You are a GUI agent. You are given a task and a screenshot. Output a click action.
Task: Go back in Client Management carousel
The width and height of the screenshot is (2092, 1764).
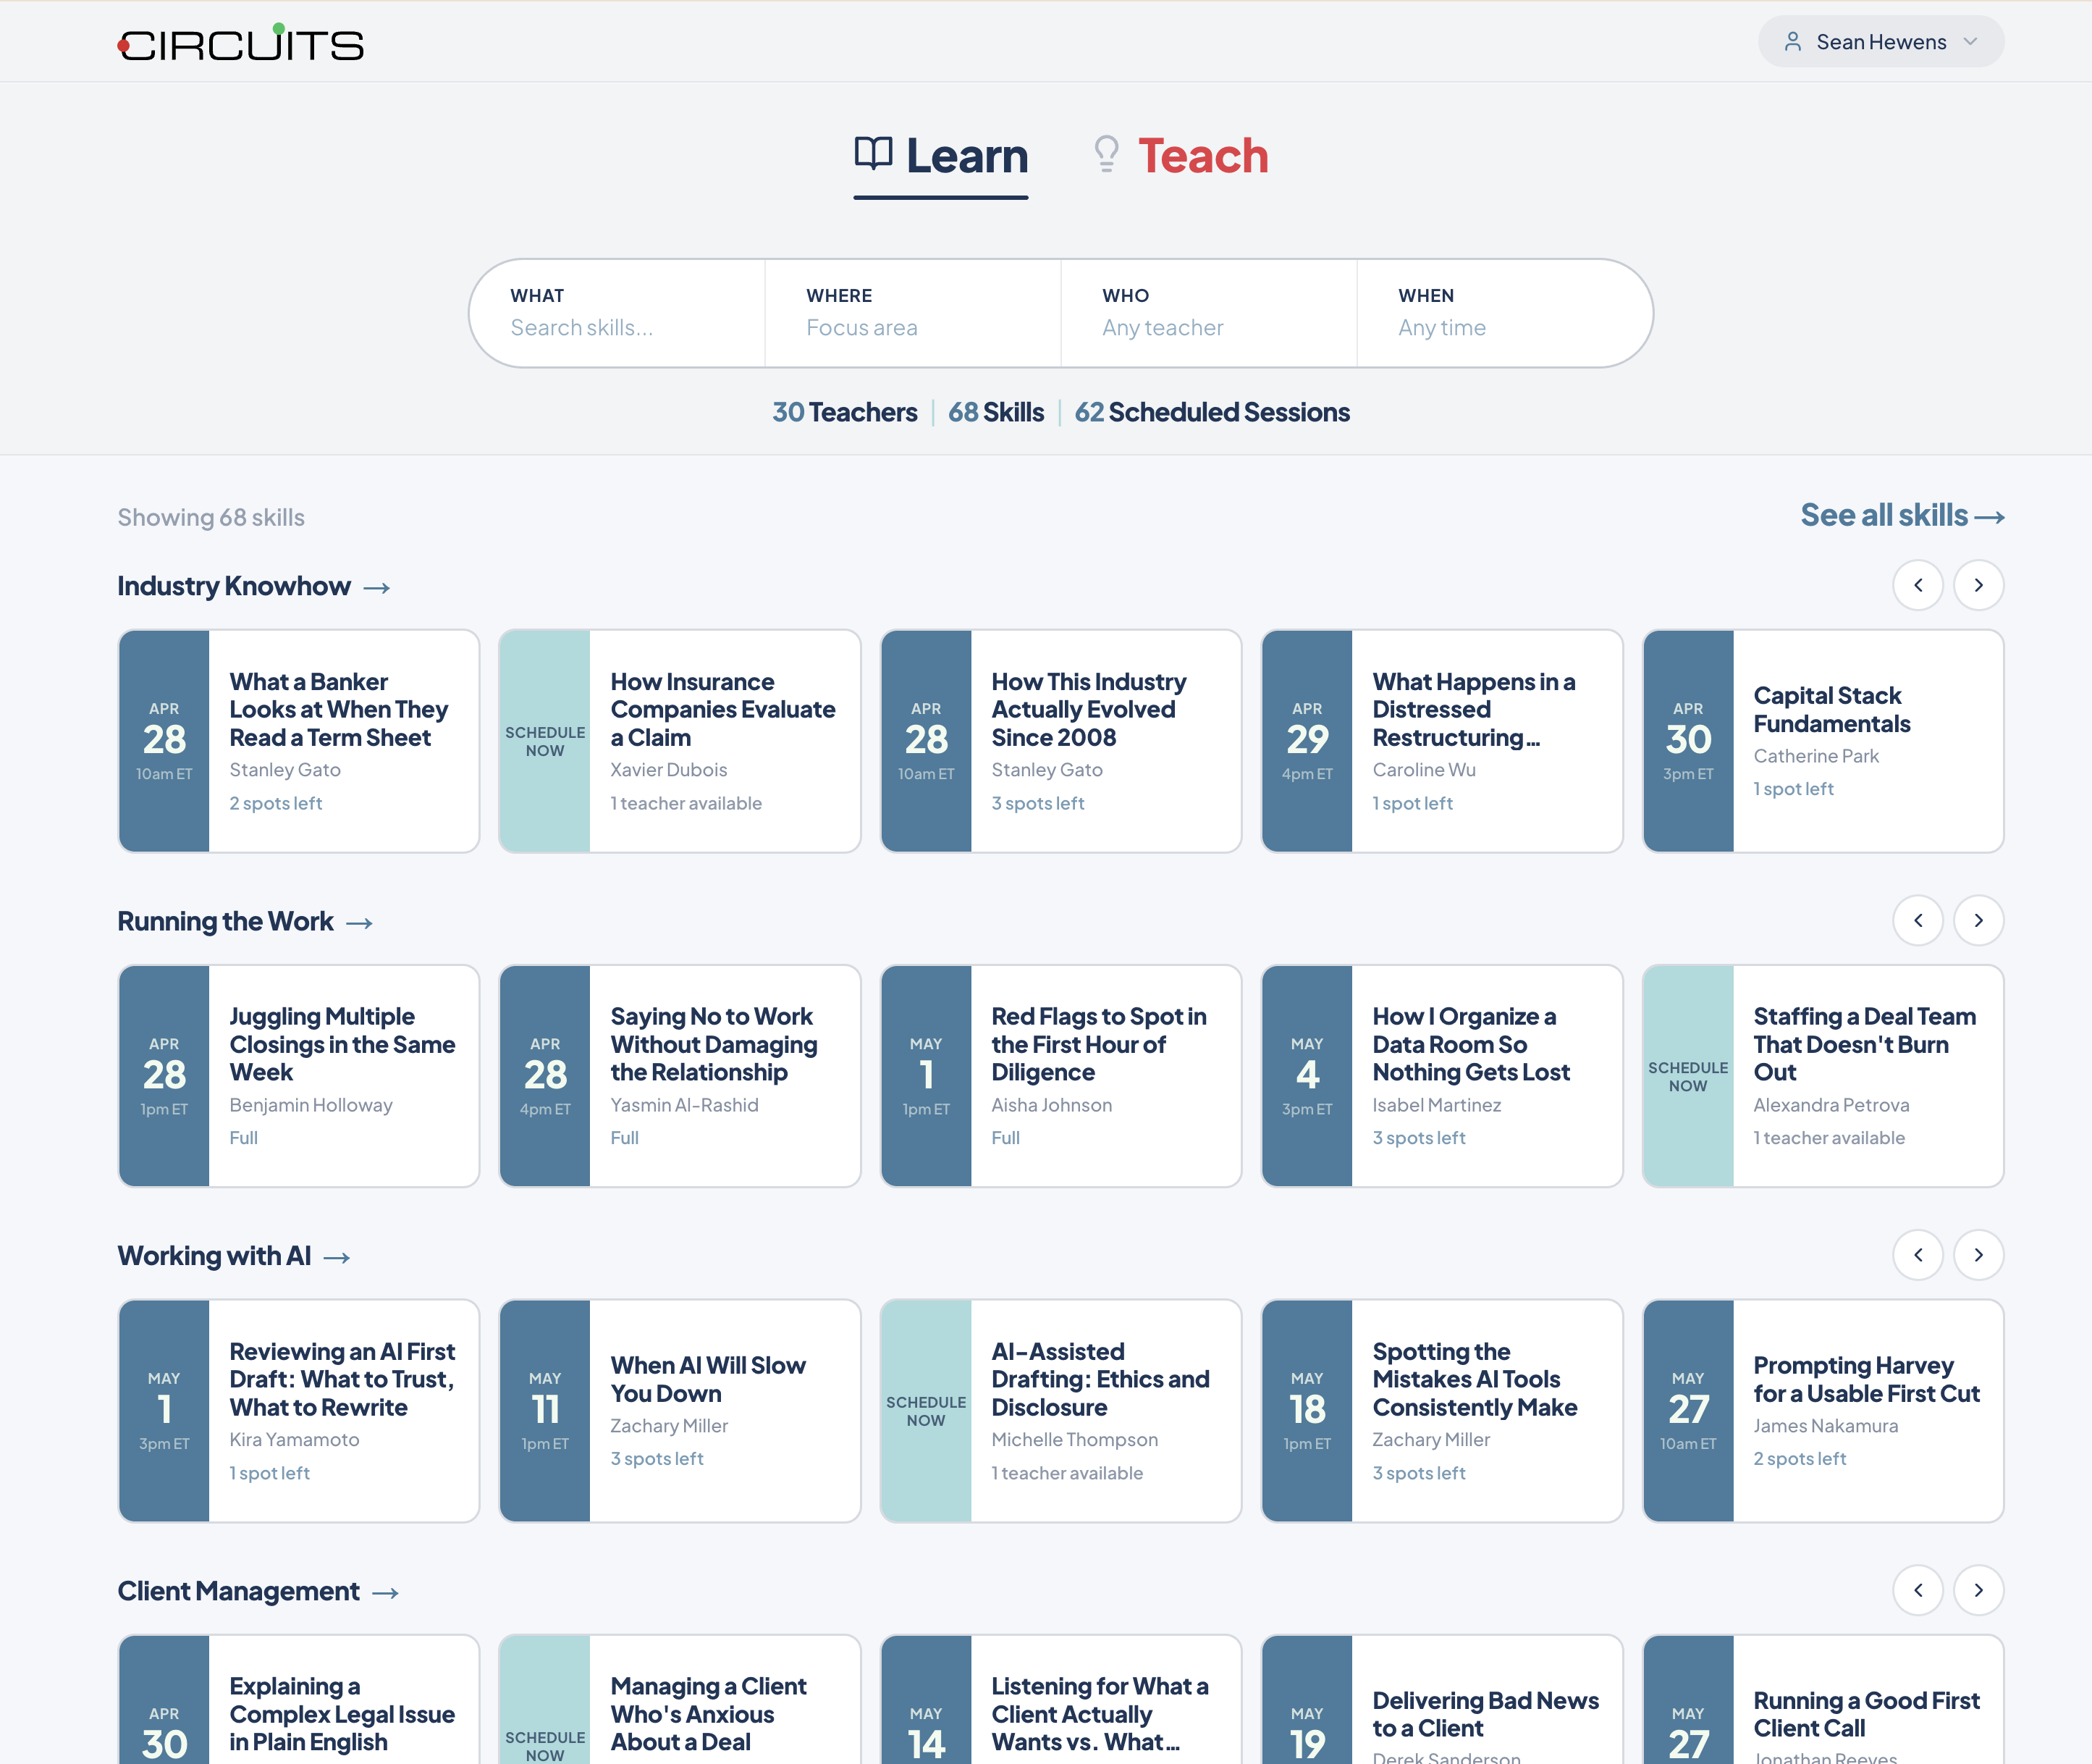(1917, 1590)
